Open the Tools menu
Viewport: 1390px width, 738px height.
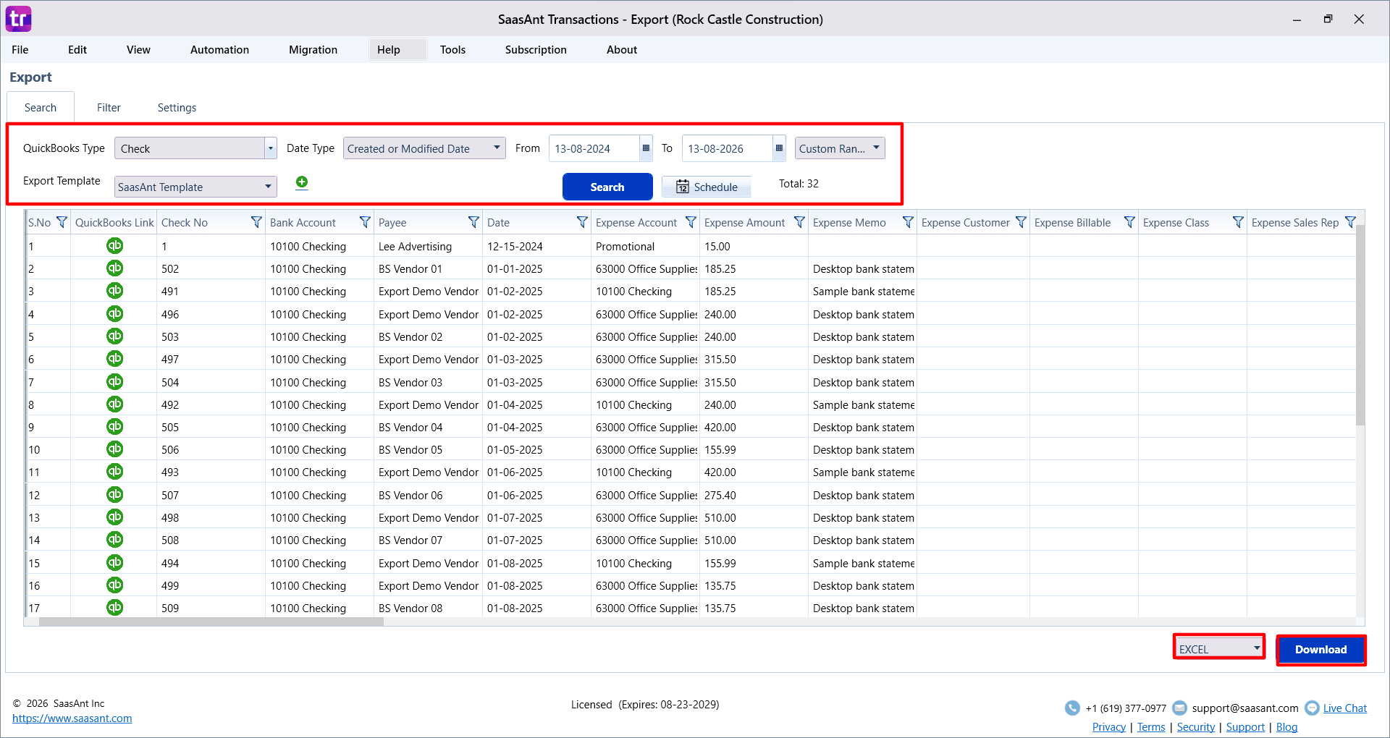click(x=452, y=50)
